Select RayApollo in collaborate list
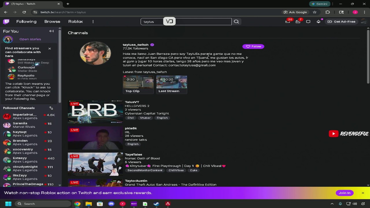This screenshot has width=370, height=208. point(29,77)
